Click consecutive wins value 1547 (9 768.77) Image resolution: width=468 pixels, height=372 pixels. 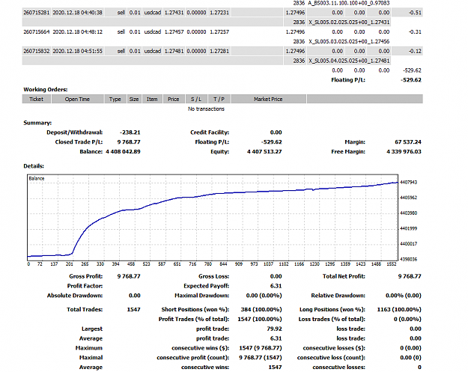[x=261, y=348]
